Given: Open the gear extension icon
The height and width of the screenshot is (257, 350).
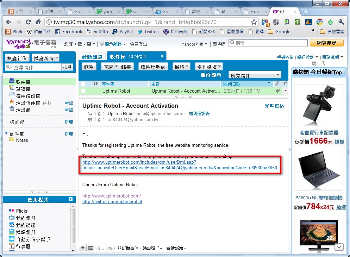Looking at the screenshot, I should 276,22.
